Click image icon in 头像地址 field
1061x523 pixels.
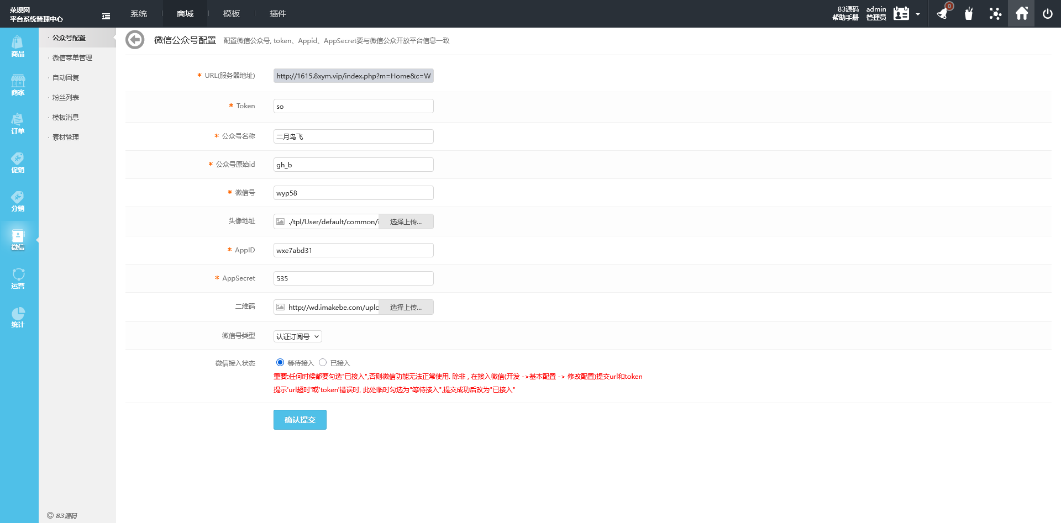coord(281,221)
